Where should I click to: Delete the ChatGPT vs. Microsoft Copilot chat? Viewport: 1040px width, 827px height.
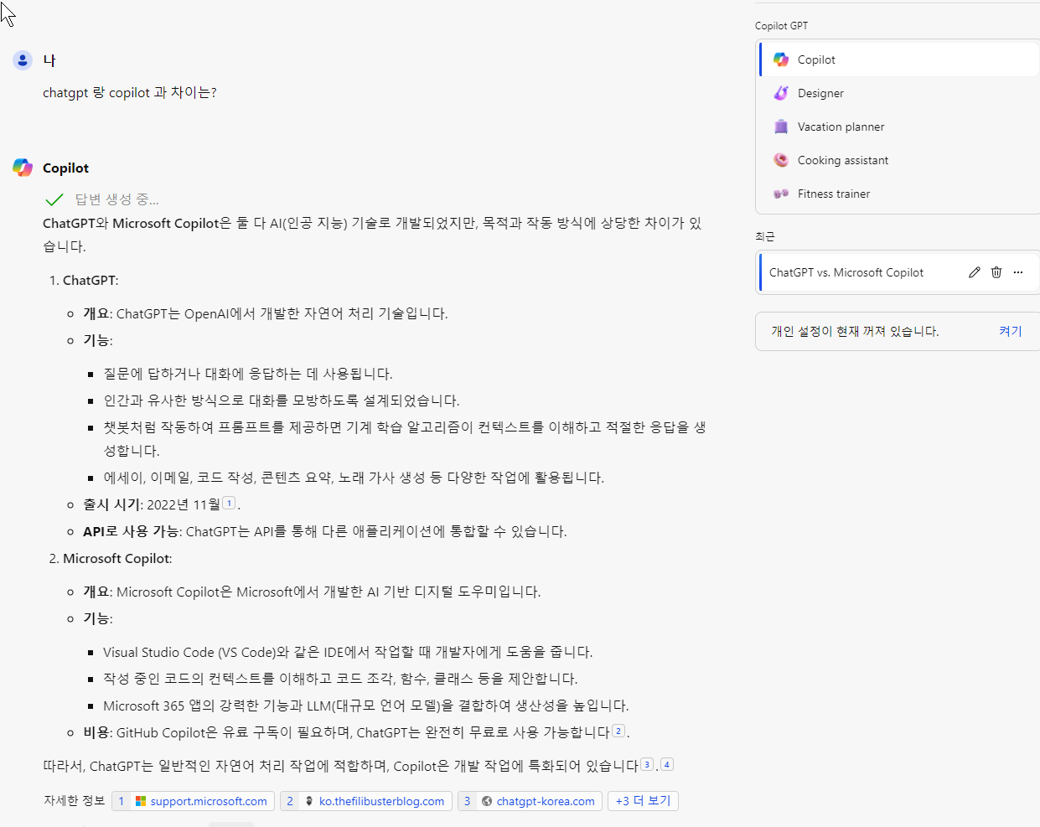click(996, 272)
